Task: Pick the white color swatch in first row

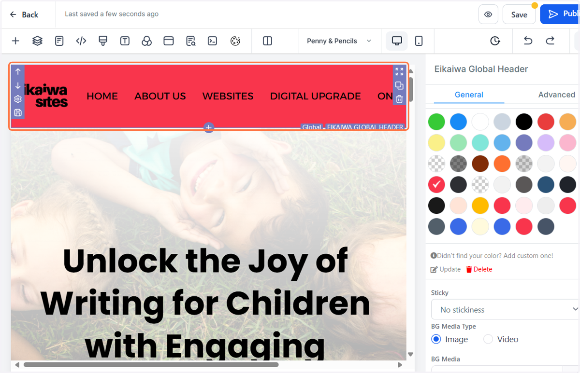Action: click(480, 122)
